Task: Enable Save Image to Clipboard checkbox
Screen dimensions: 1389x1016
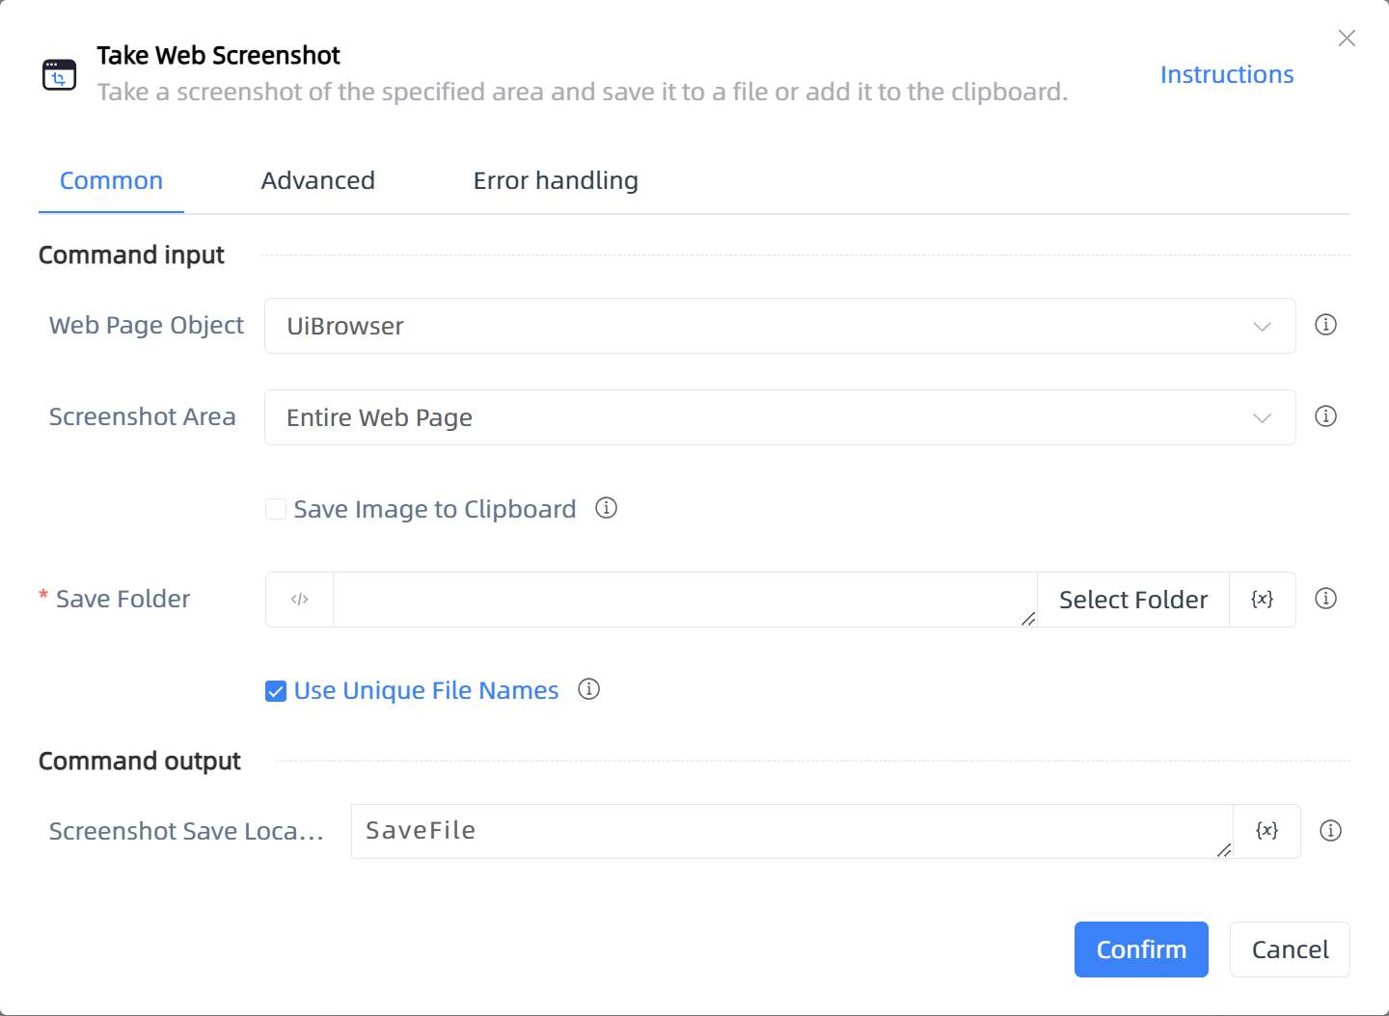Action: (x=276, y=509)
